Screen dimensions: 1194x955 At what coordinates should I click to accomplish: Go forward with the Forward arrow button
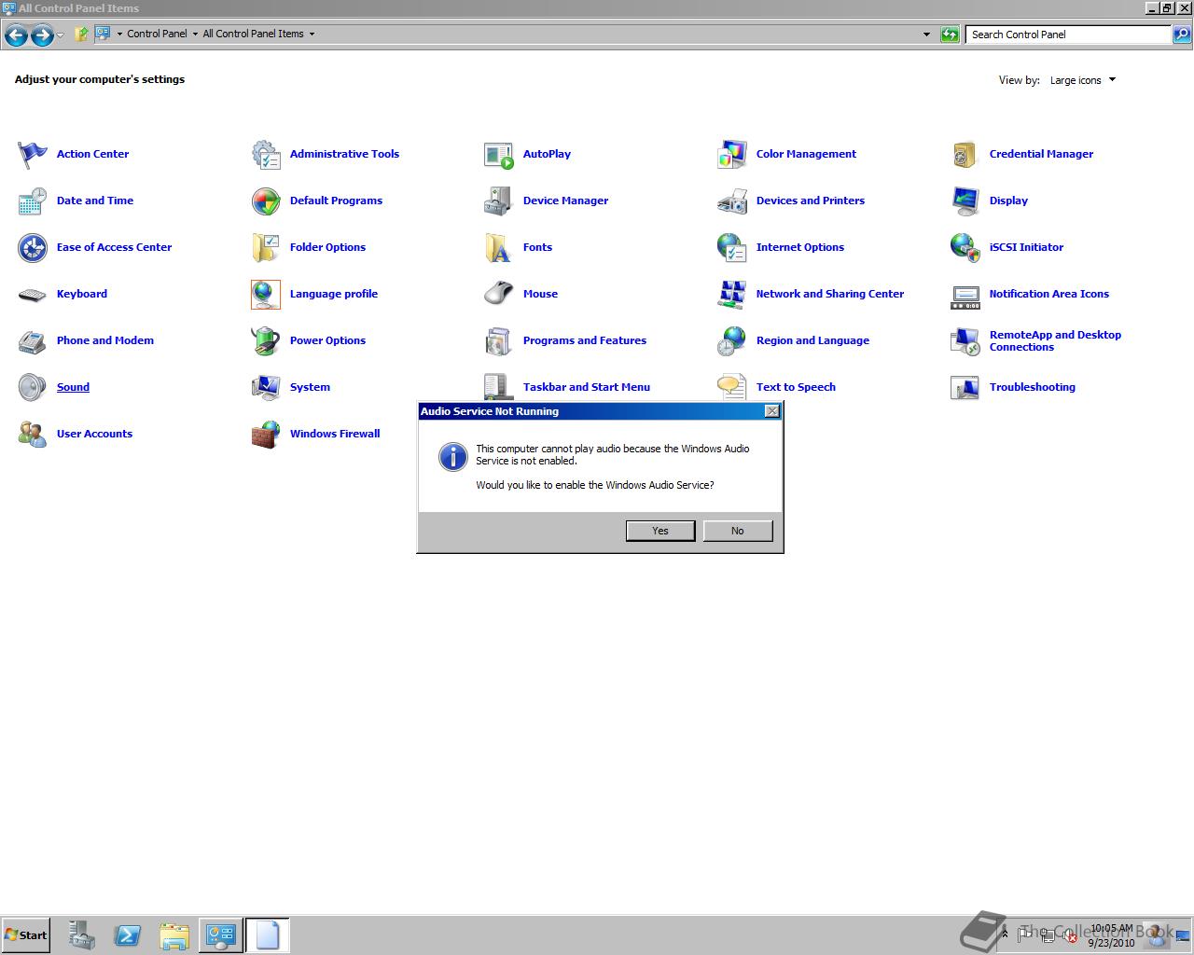(42, 35)
